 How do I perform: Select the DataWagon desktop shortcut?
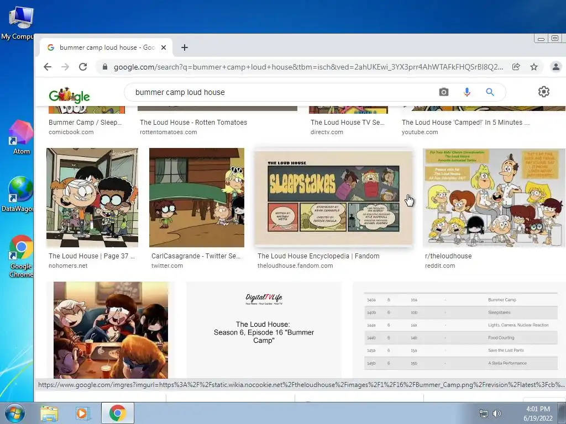click(x=17, y=194)
